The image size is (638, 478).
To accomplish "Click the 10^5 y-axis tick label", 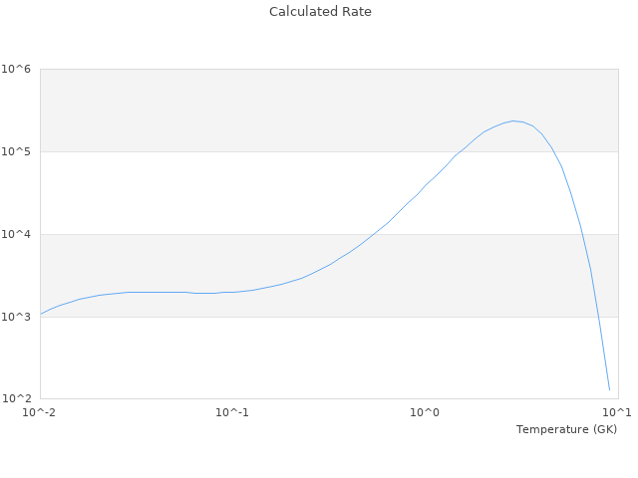I will click(x=16, y=152).
